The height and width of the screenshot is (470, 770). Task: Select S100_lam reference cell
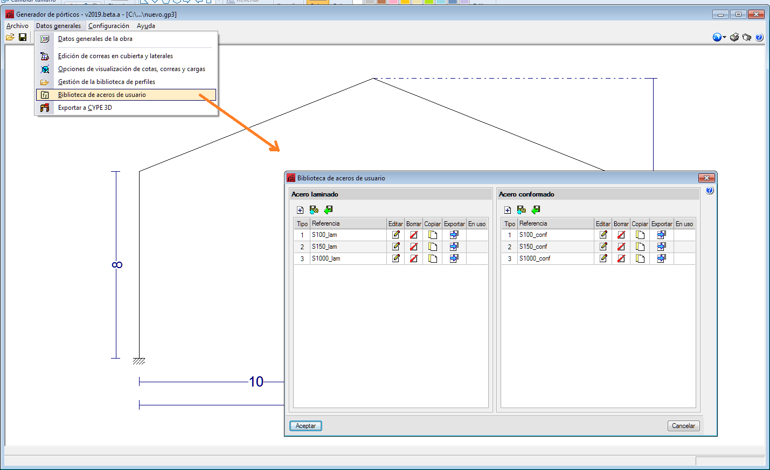coord(348,235)
